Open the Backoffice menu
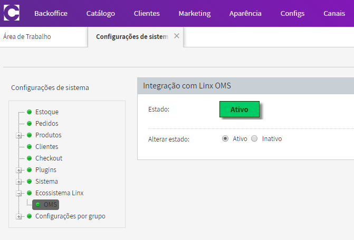 point(51,14)
